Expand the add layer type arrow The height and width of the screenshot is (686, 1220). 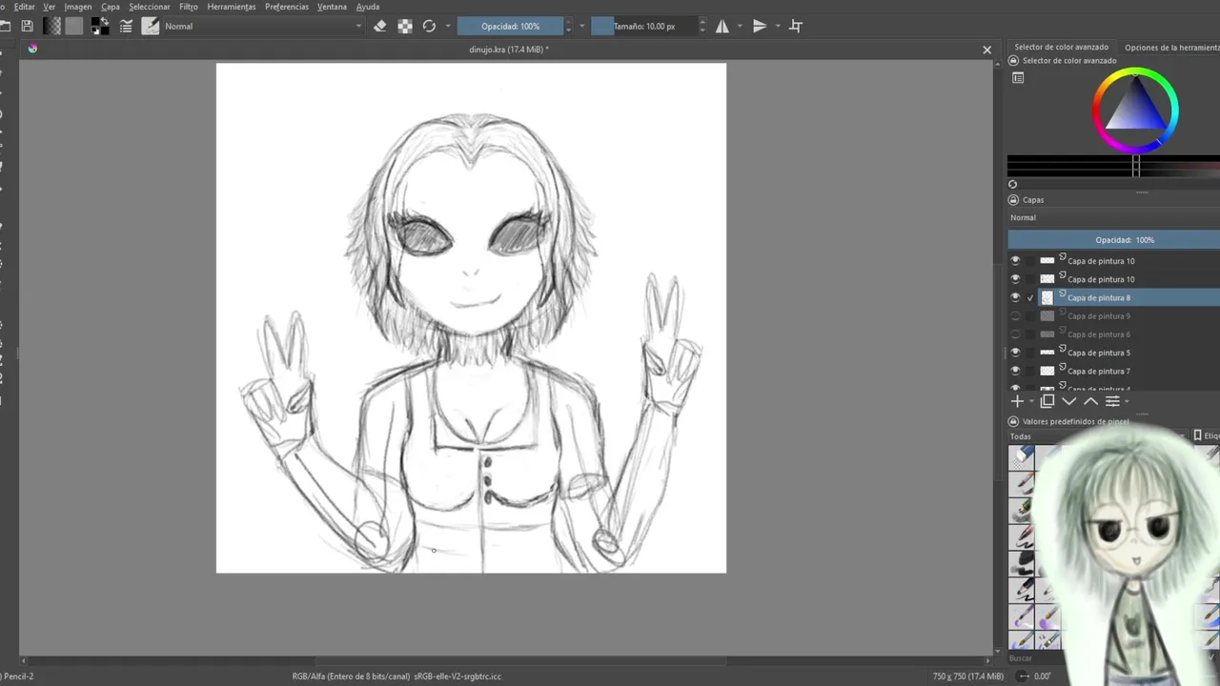[x=1031, y=401]
